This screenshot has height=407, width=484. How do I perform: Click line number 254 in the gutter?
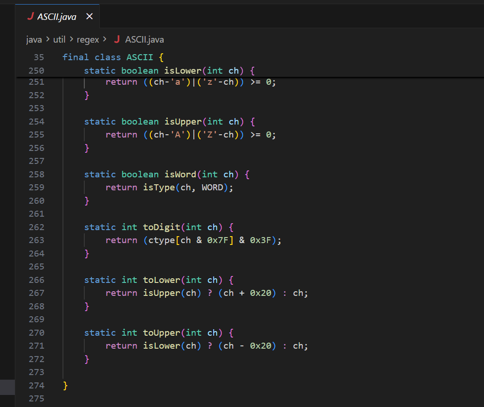coord(36,121)
